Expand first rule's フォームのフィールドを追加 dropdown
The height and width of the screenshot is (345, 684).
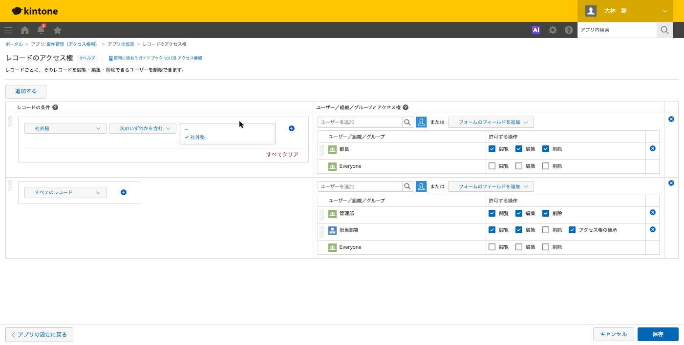pos(491,122)
